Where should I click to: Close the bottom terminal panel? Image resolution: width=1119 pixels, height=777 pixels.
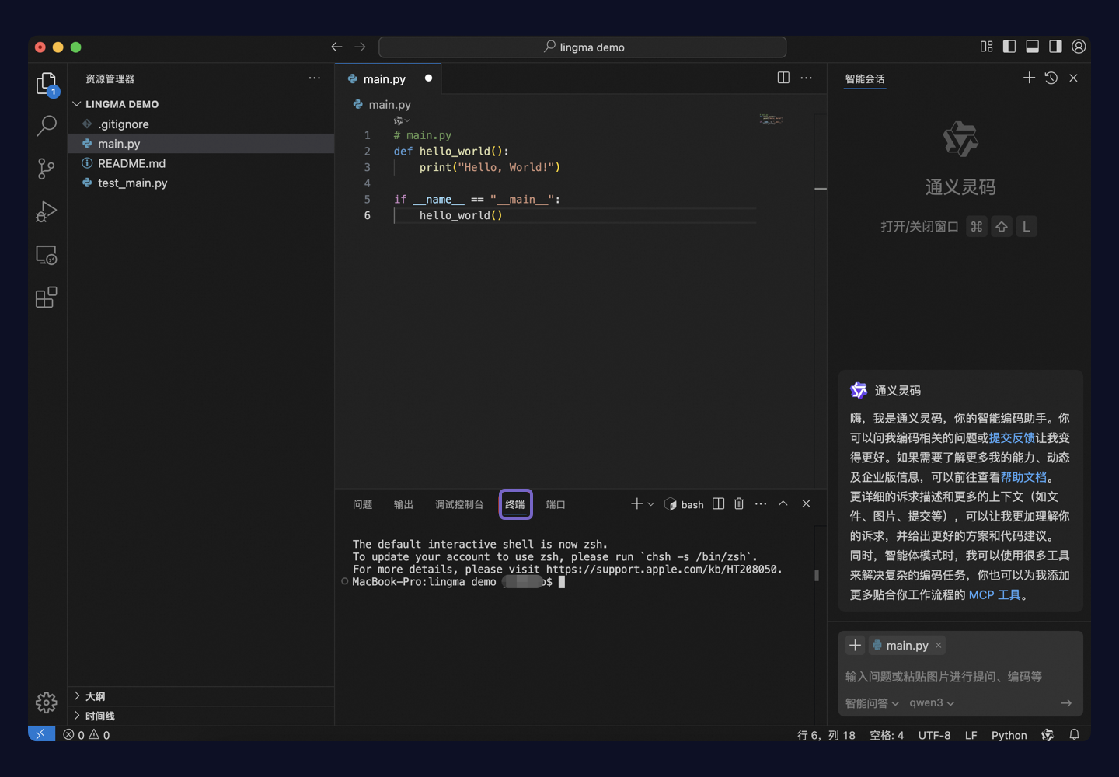[x=807, y=503]
